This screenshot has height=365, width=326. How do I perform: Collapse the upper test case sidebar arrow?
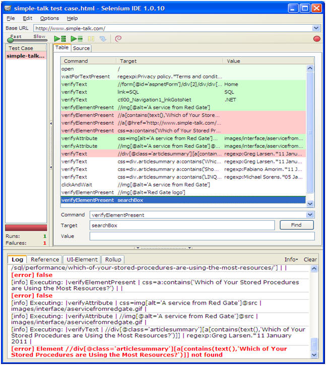pyautogui.click(x=51, y=123)
